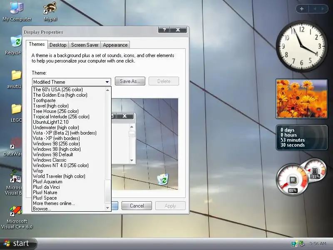Screen dimensions: 333x250
Task: Click the Save As button
Action: point(130,81)
